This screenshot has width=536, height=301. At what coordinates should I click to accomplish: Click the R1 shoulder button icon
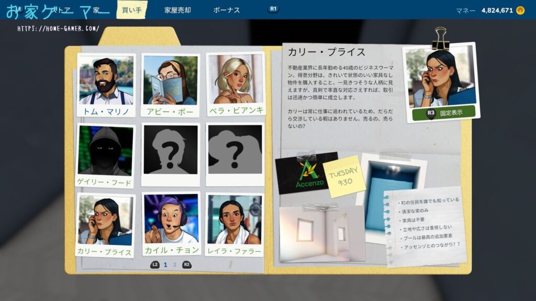(x=273, y=9)
